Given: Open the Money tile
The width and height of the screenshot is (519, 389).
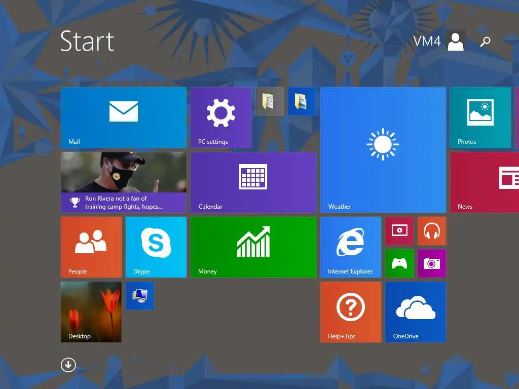Looking at the screenshot, I should [x=253, y=247].
